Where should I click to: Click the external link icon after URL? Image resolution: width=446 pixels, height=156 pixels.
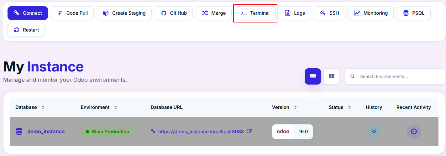click(249, 131)
